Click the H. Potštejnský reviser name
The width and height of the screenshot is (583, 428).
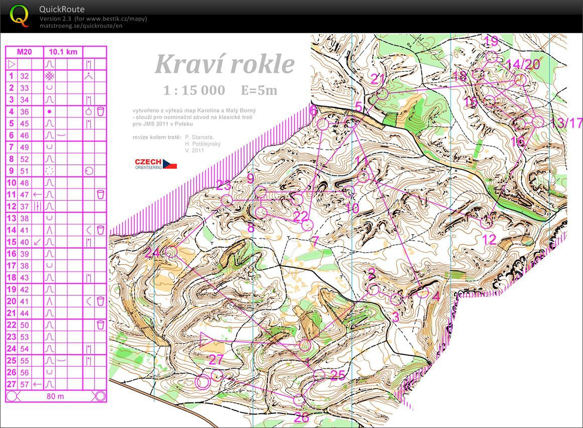[x=203, y=144]
